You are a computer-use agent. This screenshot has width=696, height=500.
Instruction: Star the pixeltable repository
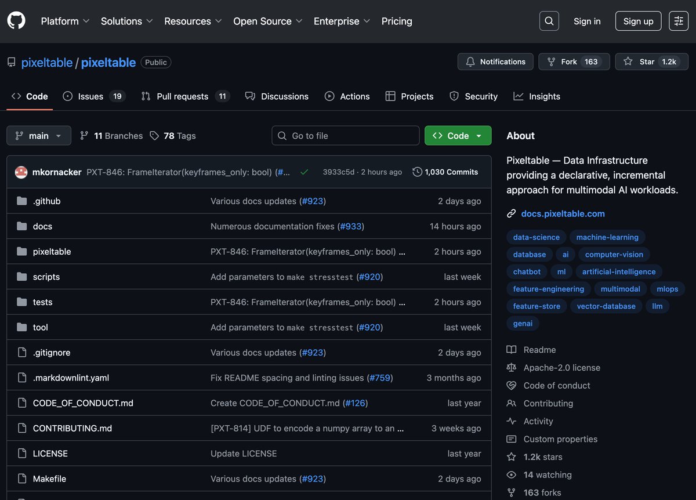[652, 61]
